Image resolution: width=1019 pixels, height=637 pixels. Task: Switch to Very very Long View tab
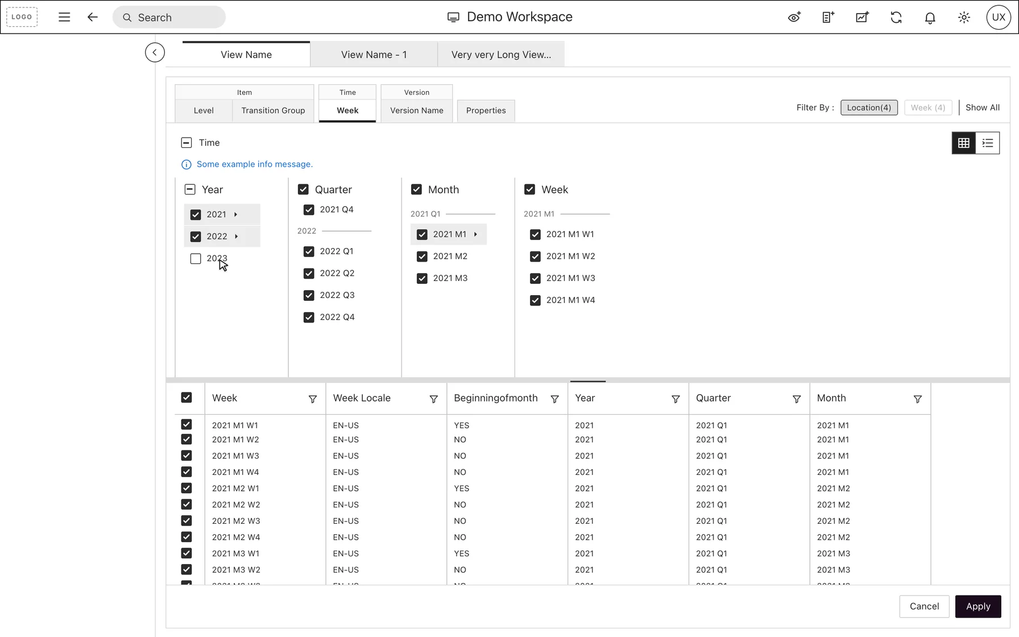[501, 55]
